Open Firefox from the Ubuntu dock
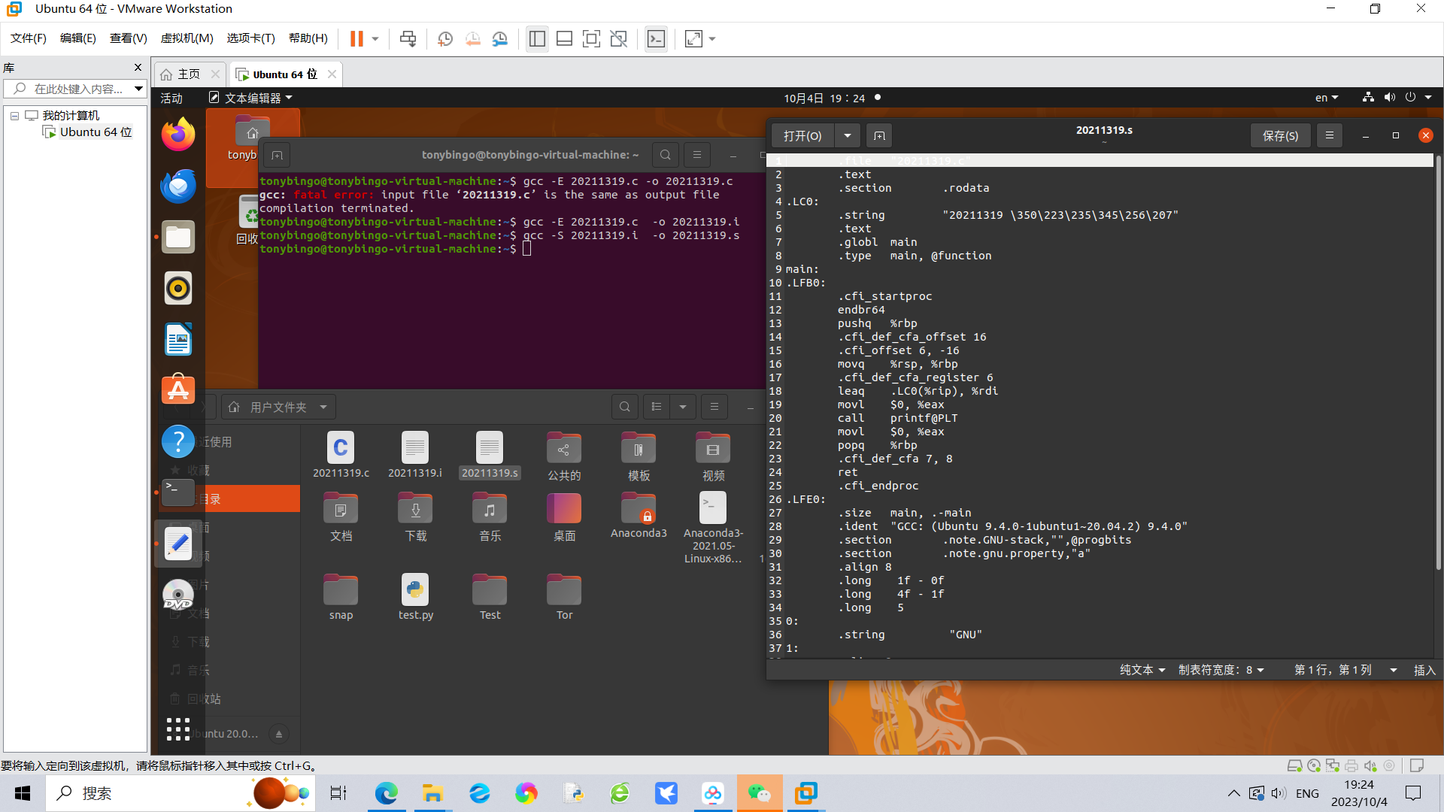Viewport: 1444px width, 812px height. coord(178,135)
